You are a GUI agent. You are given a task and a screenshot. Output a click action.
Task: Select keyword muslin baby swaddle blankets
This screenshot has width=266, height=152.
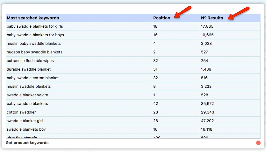33,44
